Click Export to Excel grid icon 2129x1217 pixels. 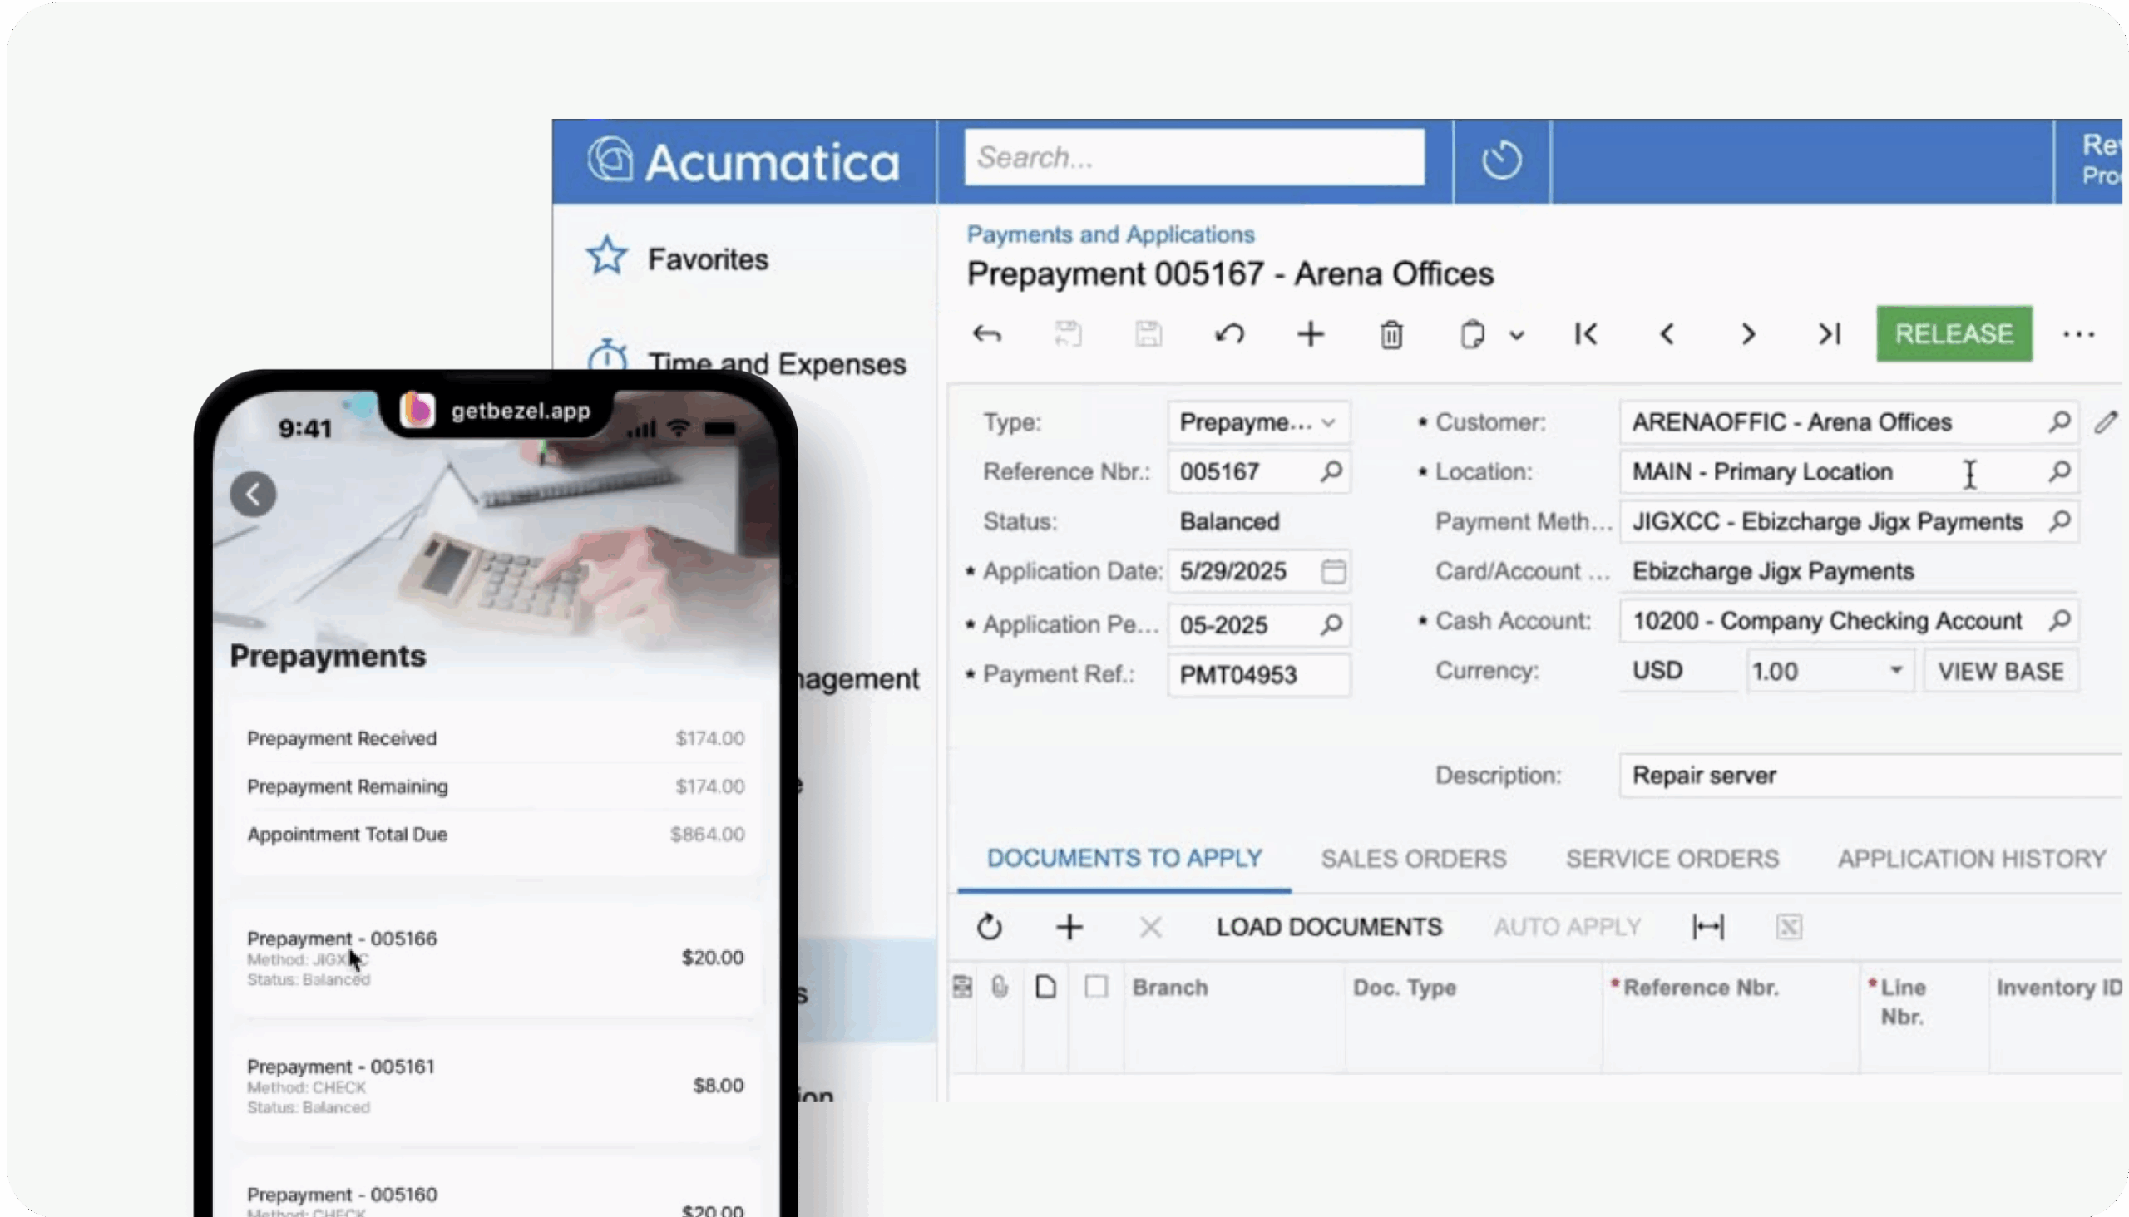1789,926
